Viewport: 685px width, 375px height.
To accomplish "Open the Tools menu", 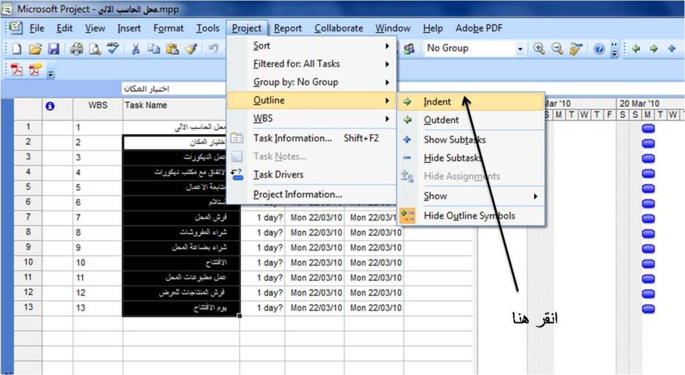I will 207,28.
